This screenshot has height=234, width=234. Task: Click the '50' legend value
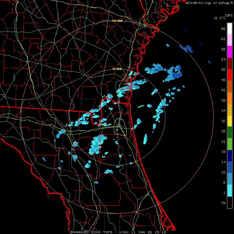(223, 70)
